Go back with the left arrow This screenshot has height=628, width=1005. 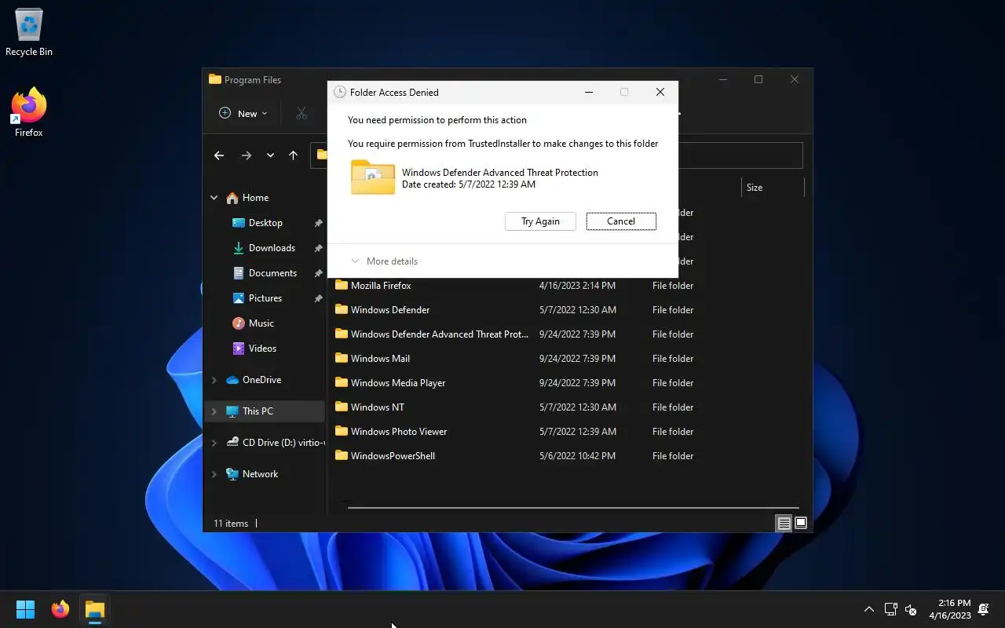(219, 155)
